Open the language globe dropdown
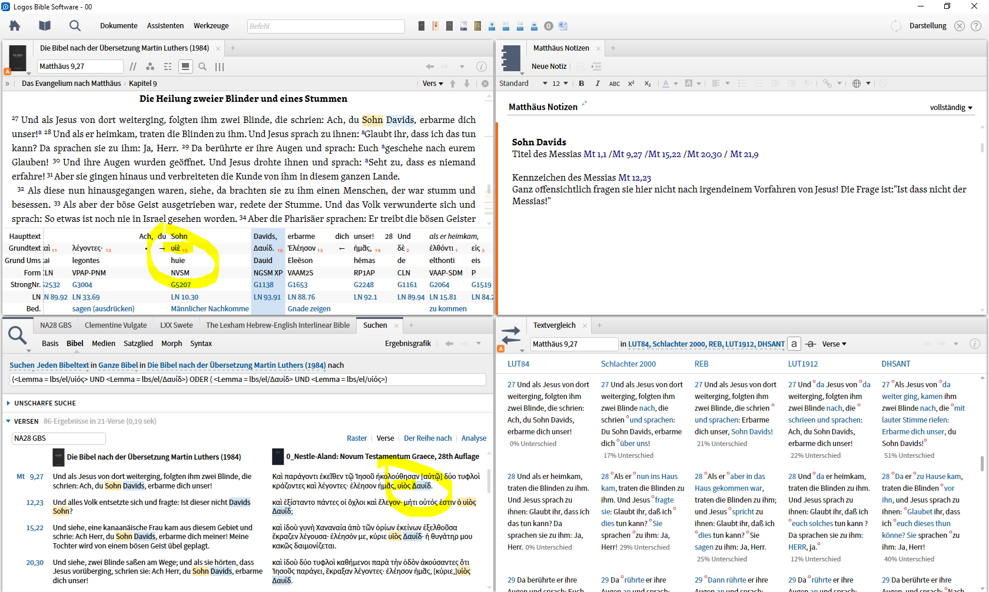Image resolution: width=989 pixels, height=592 pixels. (861, 84)
